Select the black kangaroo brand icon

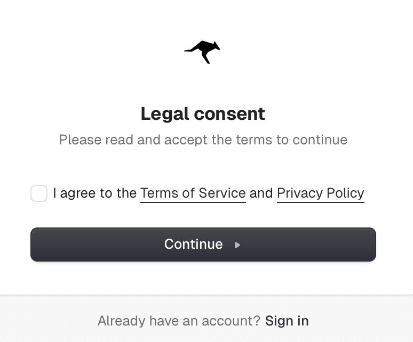point(202,52)
